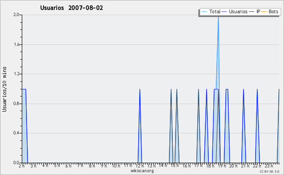The height and width of the screenshot is (175, 284).
Task: Click the '3 h' x-axis label
Action: point(33,166)
